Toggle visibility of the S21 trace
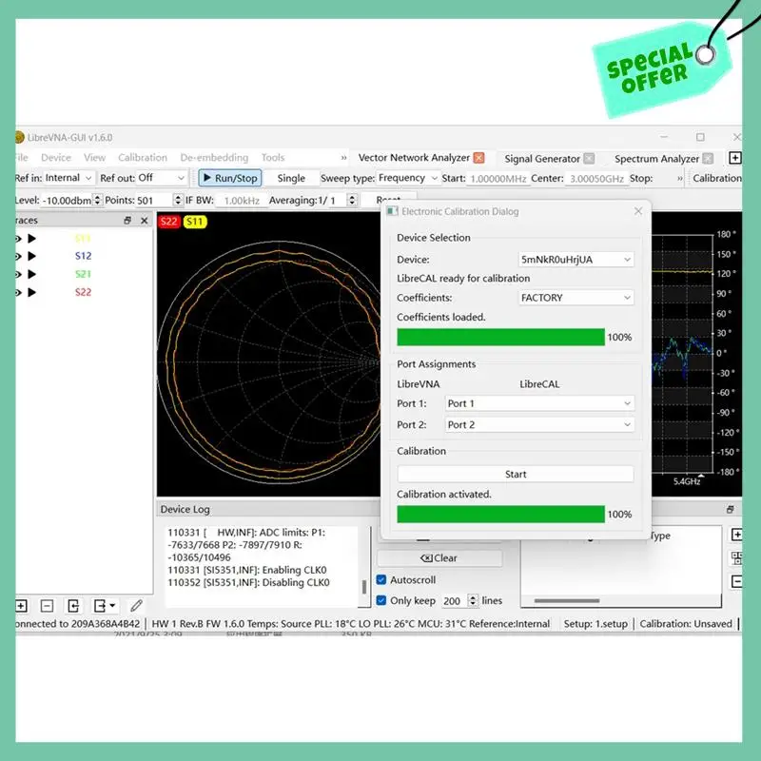The image size is (761, 761). coord(18,274)
